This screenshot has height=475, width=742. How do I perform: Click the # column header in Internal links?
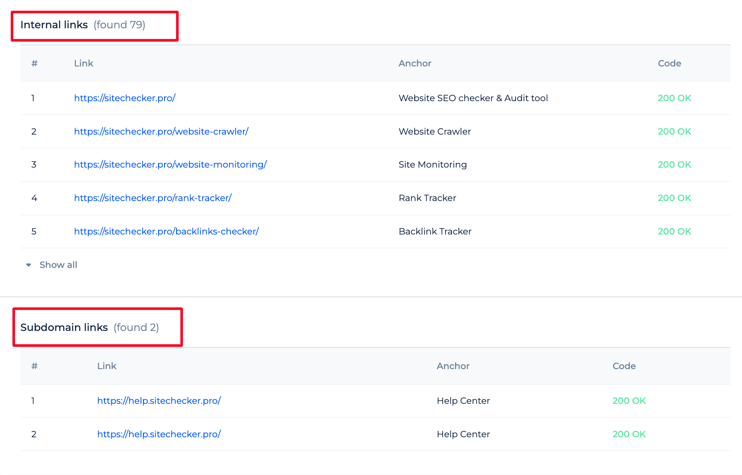34,63
